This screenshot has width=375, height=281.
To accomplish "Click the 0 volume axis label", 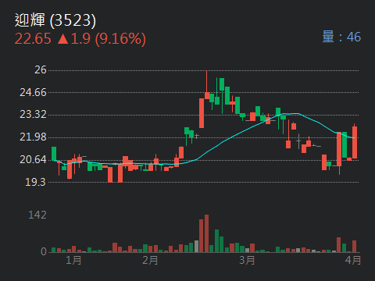I will tap(44, 251).
